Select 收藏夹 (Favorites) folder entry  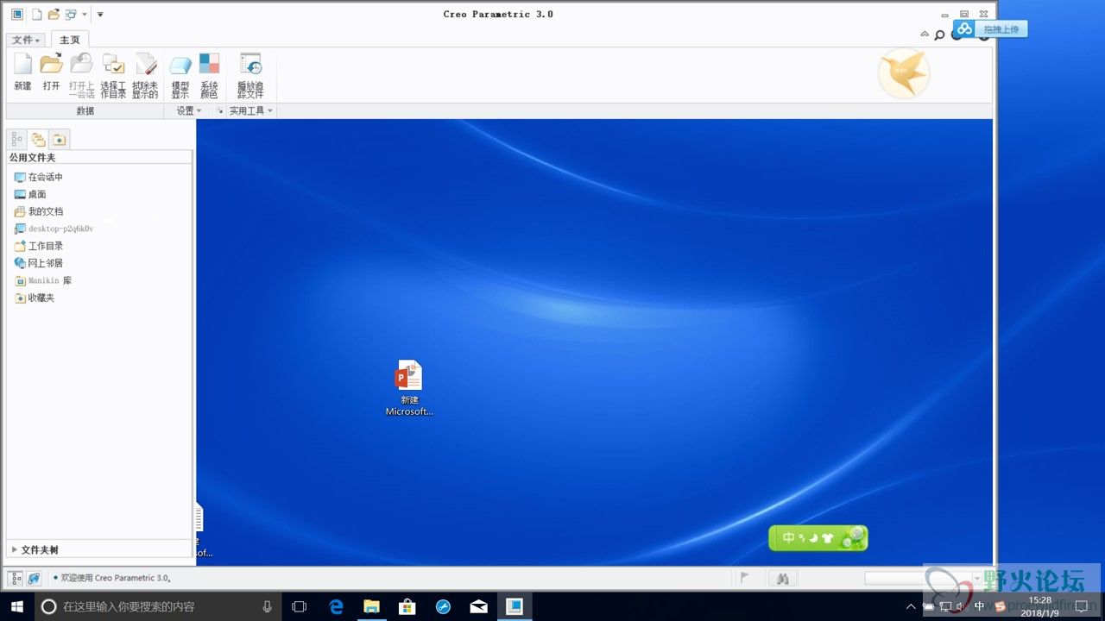click(34, 298)
